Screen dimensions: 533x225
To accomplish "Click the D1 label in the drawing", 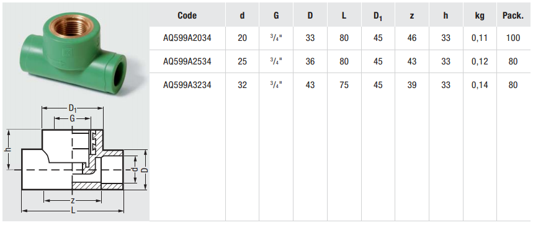I will (73, 108).
